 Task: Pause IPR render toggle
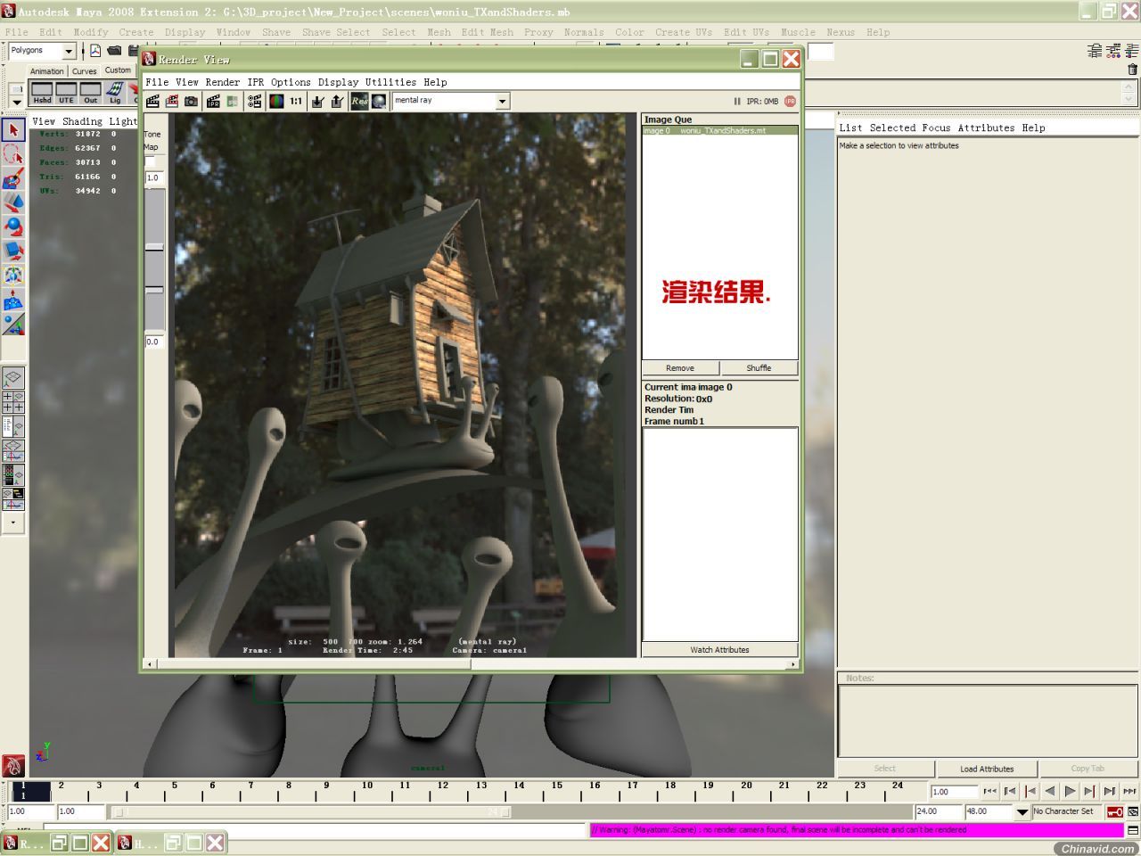[x=737, y=101]
